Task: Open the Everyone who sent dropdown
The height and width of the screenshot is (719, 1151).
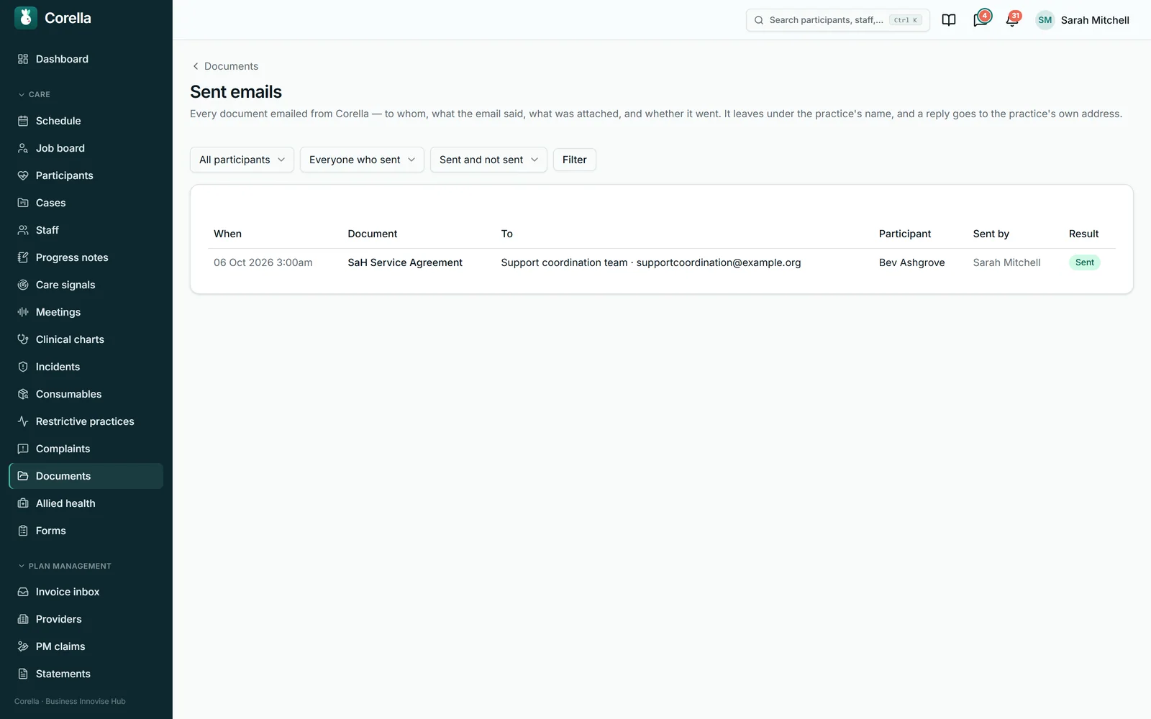Action: pos(362,160)
